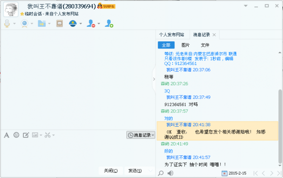Collapse the side panel with arrow handle

154,79
